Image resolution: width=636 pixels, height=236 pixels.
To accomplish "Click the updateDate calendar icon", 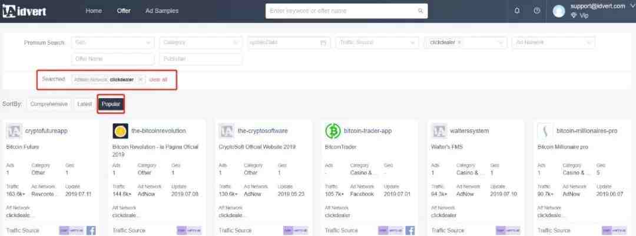I will click(323, 42).
